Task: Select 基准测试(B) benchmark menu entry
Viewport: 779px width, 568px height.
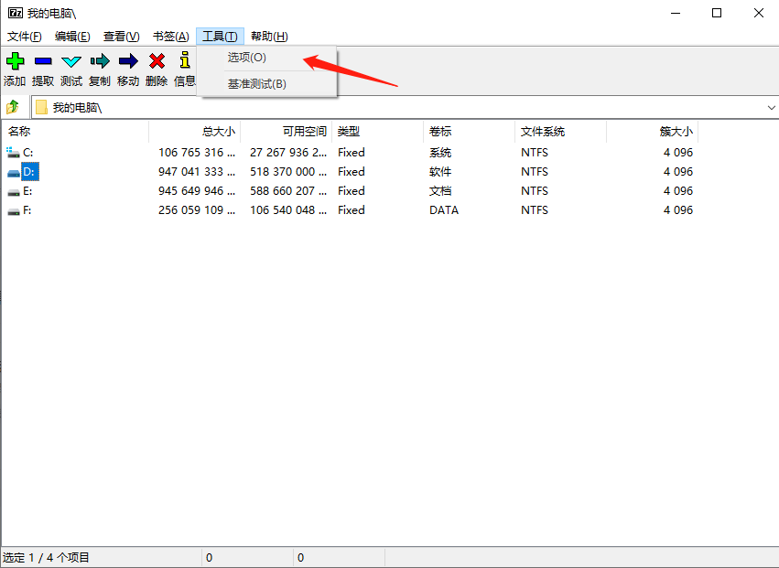Action: point(257,84)
